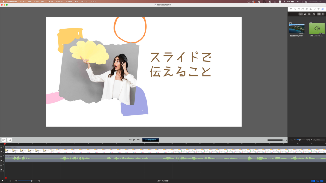
Task: Open the ヘルプ menu
Action: [93, 1]
